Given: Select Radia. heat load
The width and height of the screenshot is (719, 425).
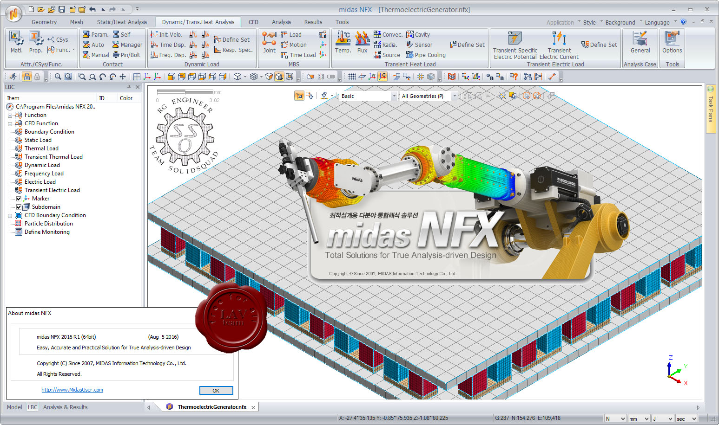Looking at the screenshot, I should coord(385,45).
